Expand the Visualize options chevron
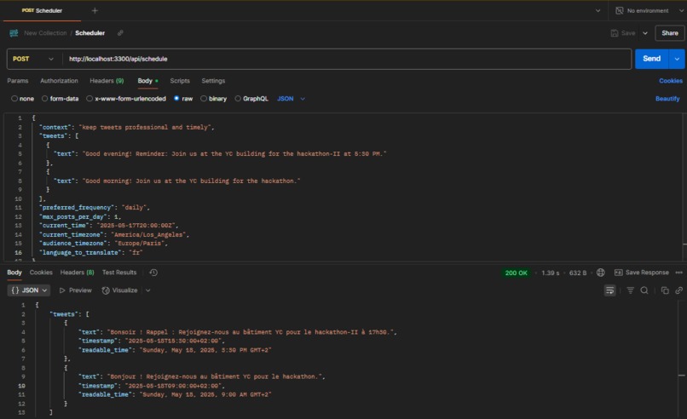The height and width of the screenshot is (419, 687). (148, 290)
